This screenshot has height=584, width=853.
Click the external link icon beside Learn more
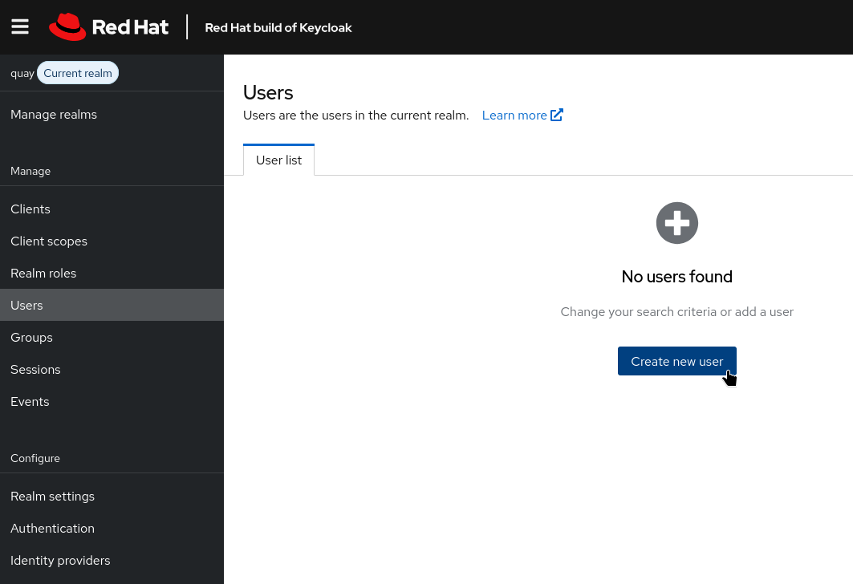(557, 115)
